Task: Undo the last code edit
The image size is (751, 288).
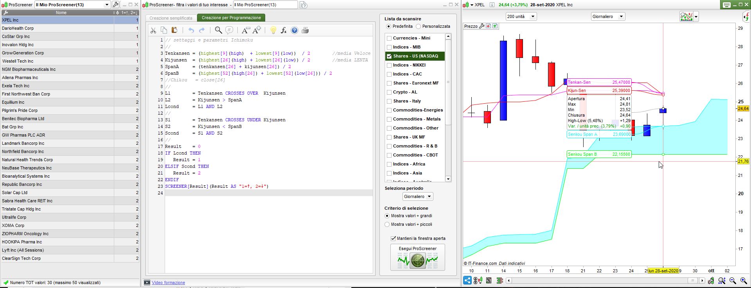Action: click(x=191, y=31)
